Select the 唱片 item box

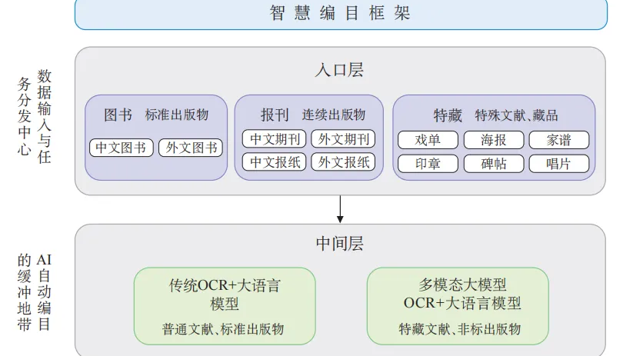tap(559, 164)
